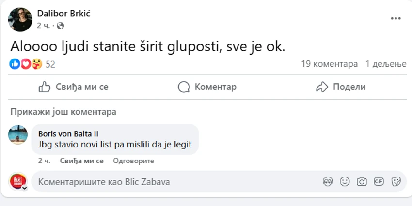The image size is (412, 206).
Task: Open Dalibor Brkić's profile name link
Action: click(63, 13)
